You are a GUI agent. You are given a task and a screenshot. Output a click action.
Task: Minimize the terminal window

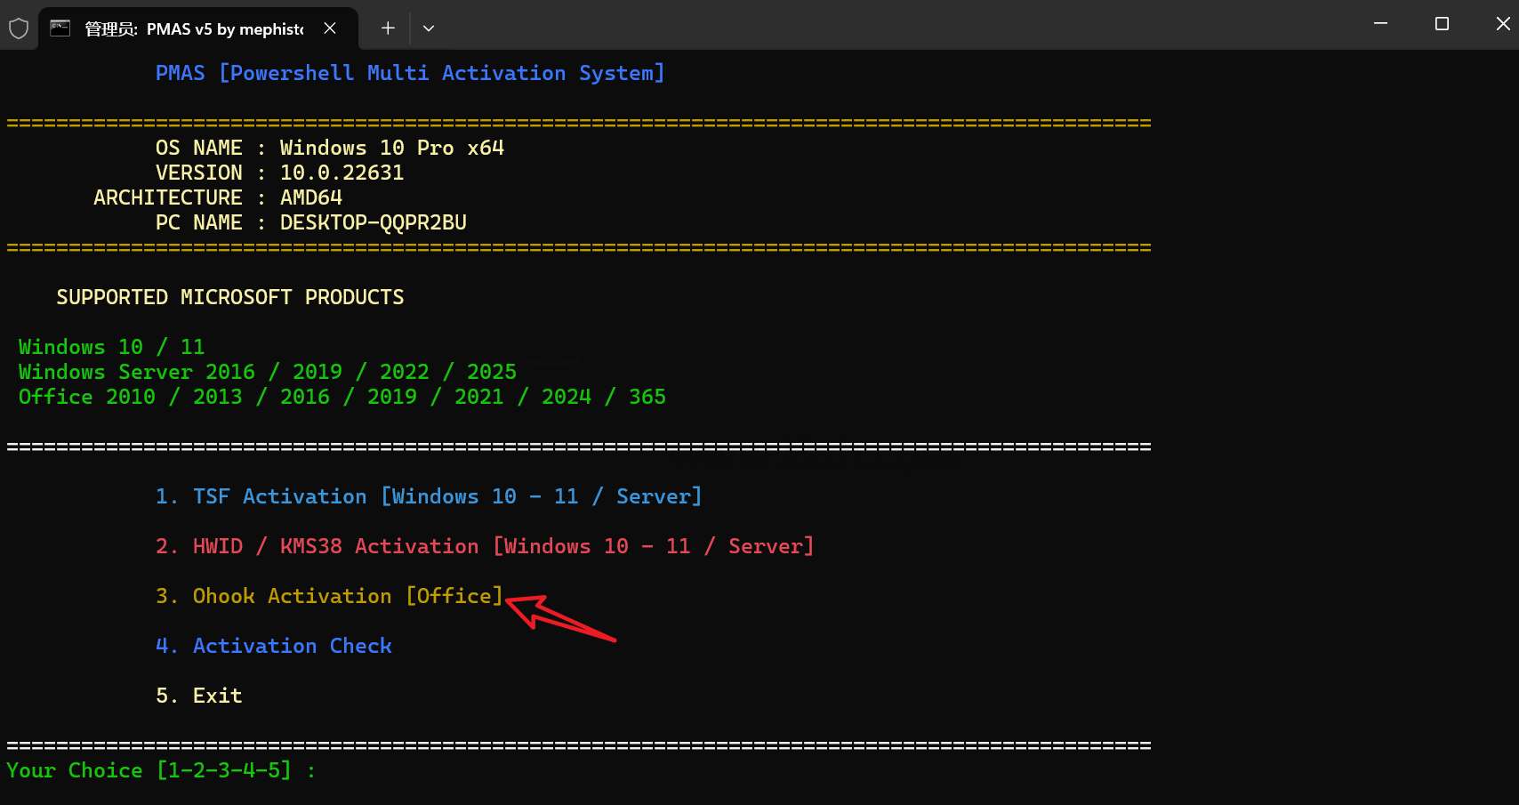(1380, 24)
